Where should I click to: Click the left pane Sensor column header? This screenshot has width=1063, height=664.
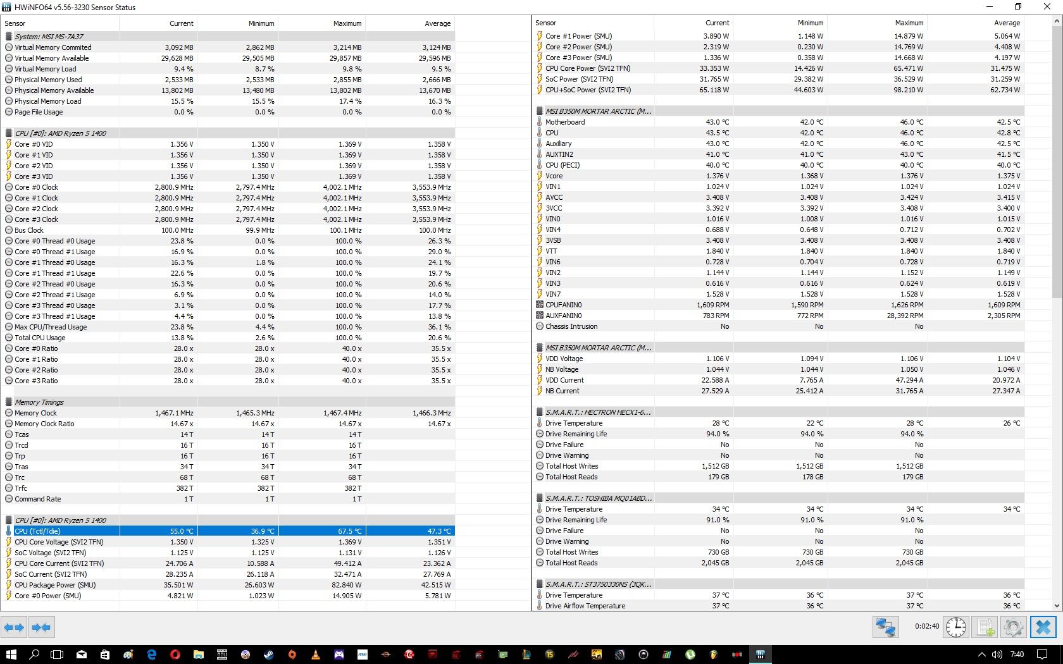click(60, 23)
